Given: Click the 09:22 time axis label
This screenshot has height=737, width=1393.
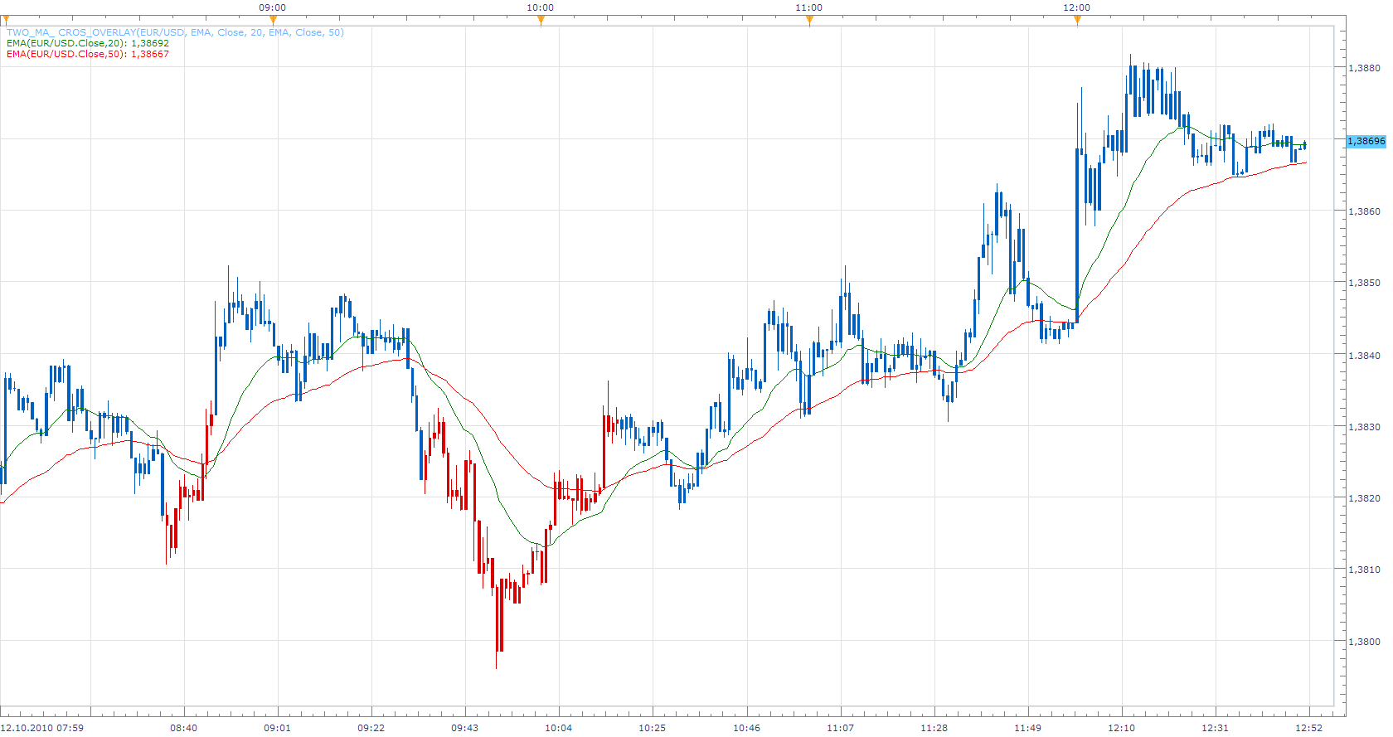Looking at the screenshot, I should pos(371,728).
